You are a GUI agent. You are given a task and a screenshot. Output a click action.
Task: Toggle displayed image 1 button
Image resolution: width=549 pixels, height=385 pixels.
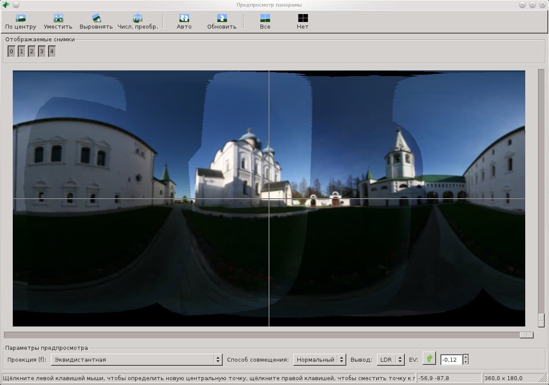(21, 52)
